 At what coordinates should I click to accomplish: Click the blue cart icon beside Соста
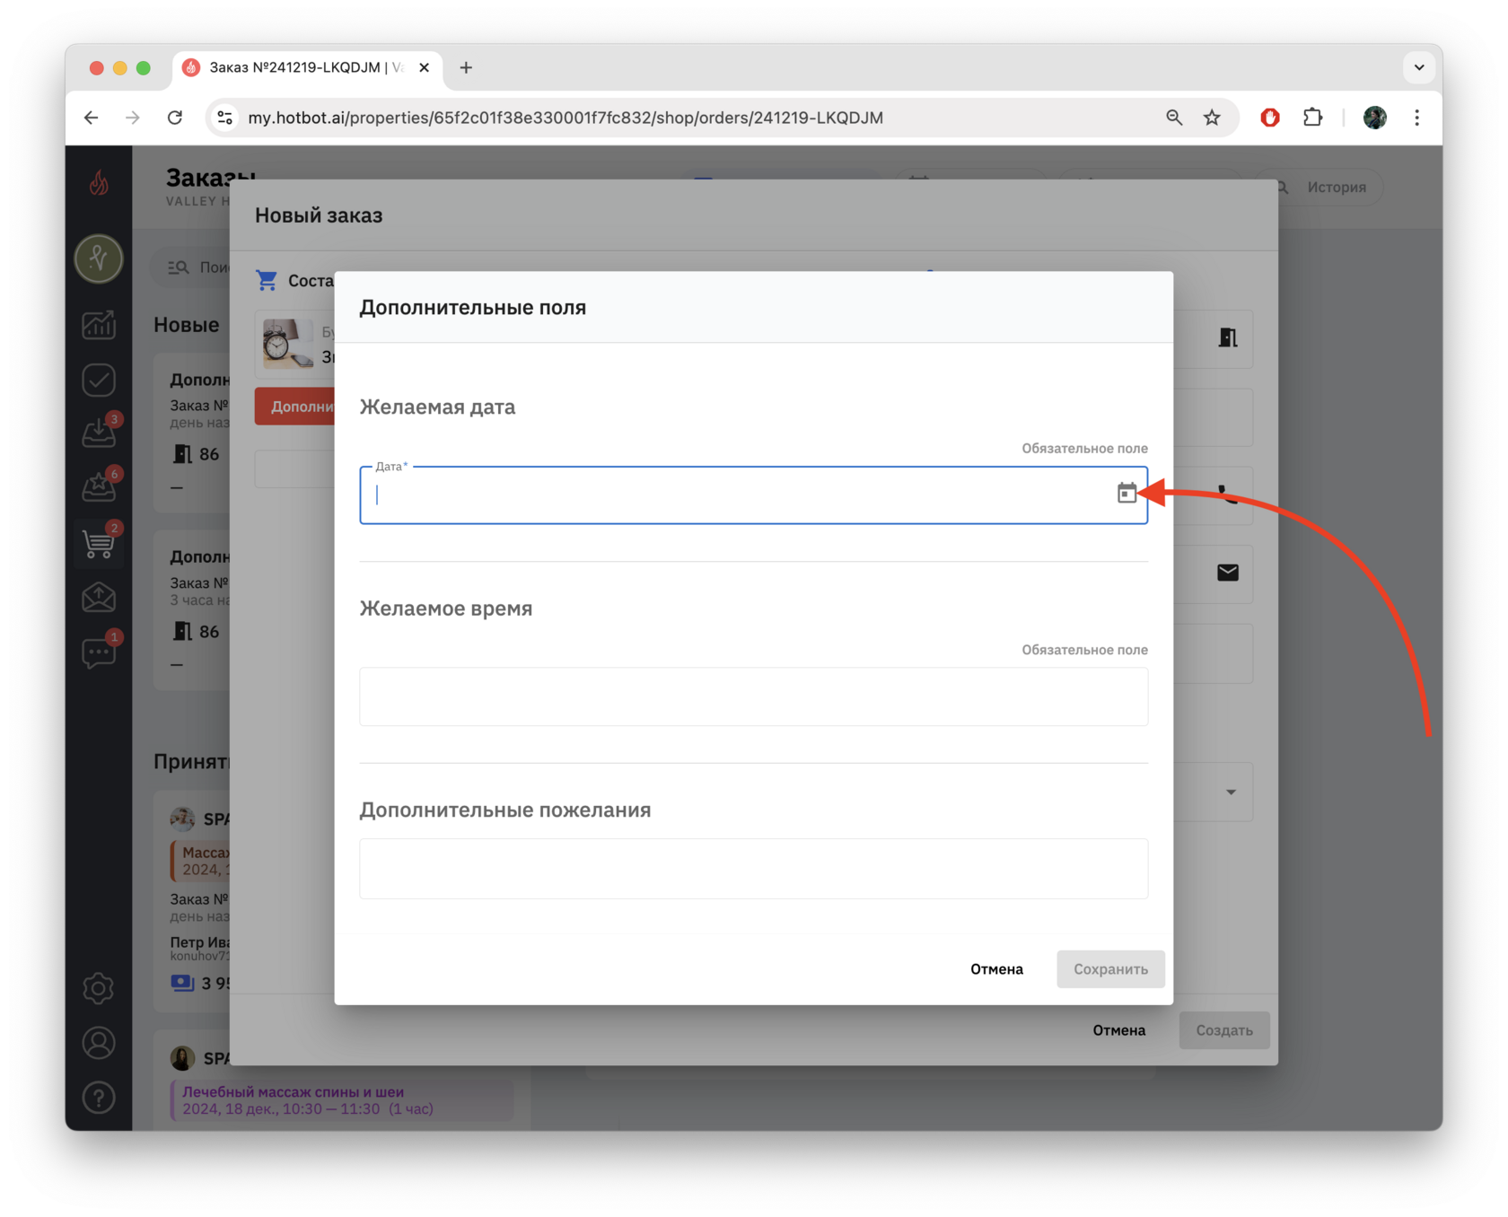(267, 280)
